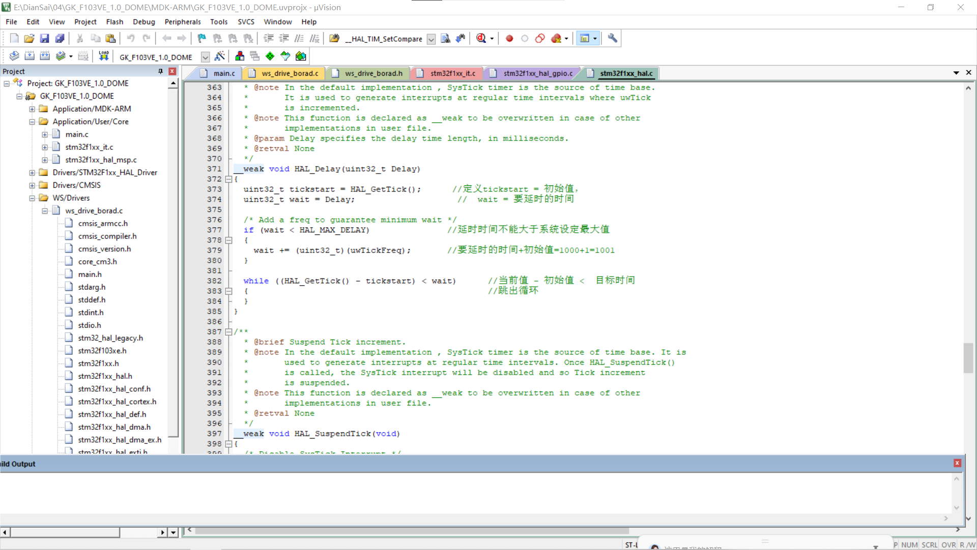Click the Save file icon
This screenshot has height=550, width=977.
click(45, 38)
